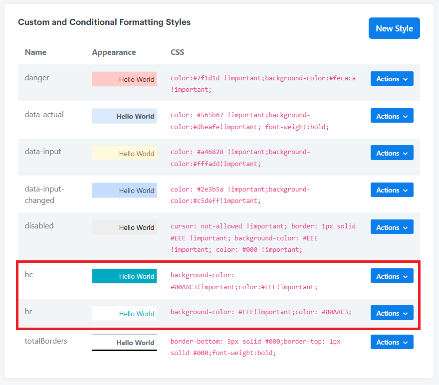Select the 'totalBorders' style name
This screenshot has height=385, width=439.
pyautogui.click(x=46, y=341)
